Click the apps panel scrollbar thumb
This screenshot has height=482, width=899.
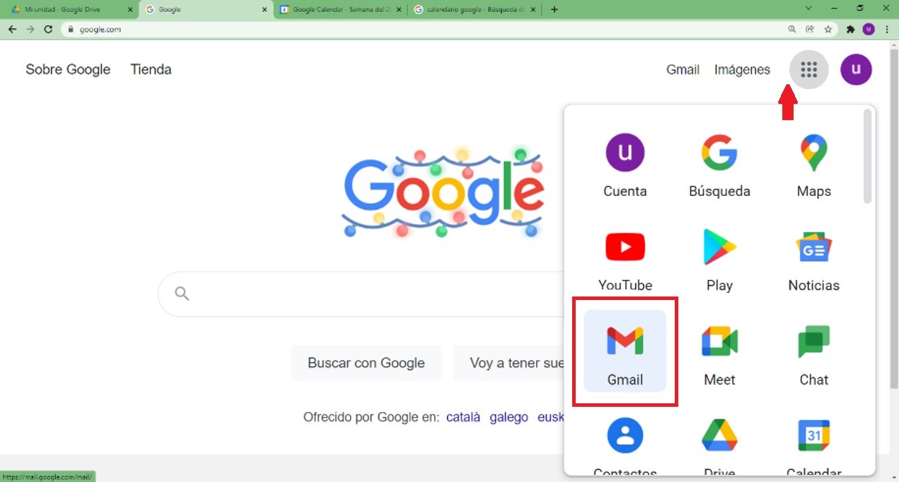(867, 157)
